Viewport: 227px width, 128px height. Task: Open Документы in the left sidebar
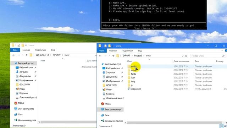point(23,76)
